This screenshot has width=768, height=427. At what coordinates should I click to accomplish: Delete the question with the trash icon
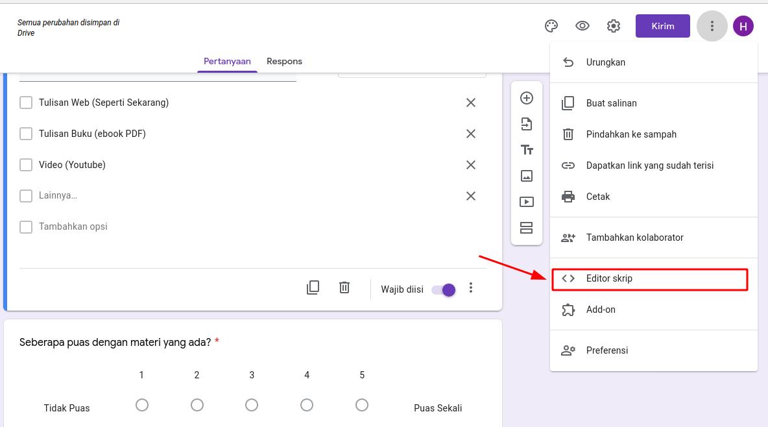tap(344, 287)
